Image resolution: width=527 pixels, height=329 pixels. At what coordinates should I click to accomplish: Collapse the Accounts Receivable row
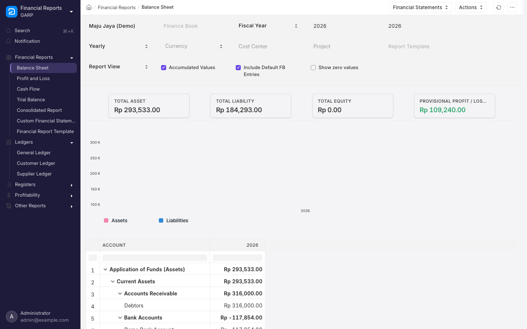pyautogui.click(x=120, y=294)
